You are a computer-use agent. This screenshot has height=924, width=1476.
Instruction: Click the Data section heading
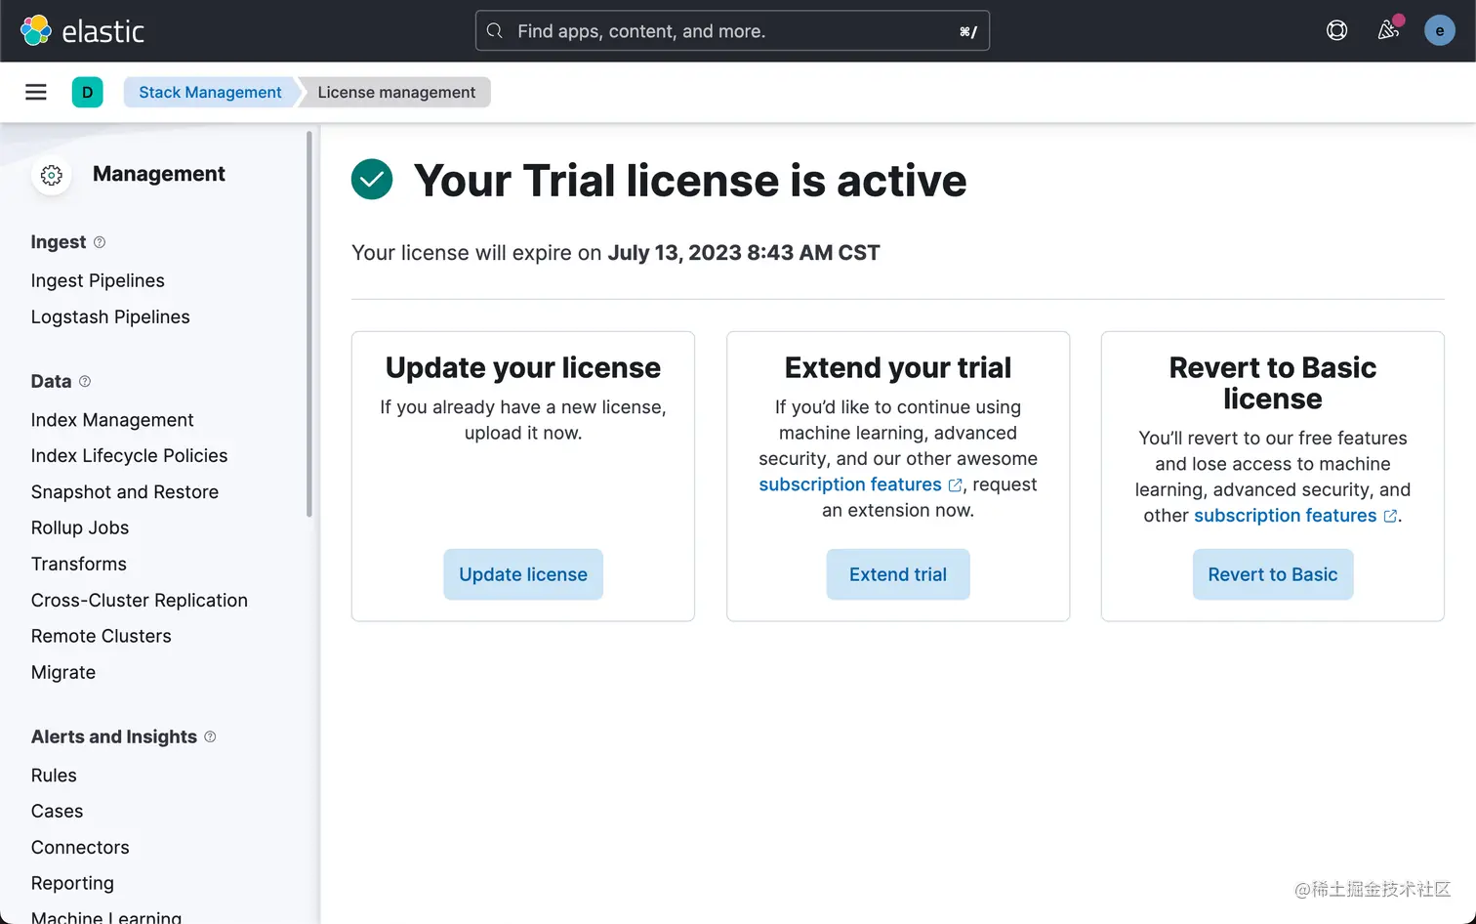tap(51, 381)
